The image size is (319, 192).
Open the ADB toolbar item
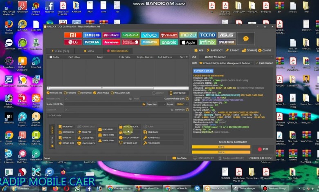click(x=199, y=50)
